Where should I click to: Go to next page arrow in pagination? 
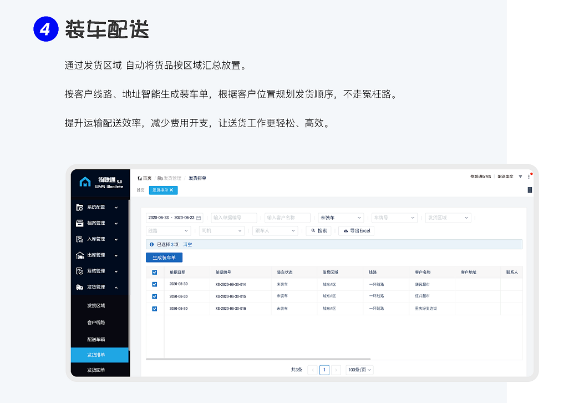coord(336,370)
